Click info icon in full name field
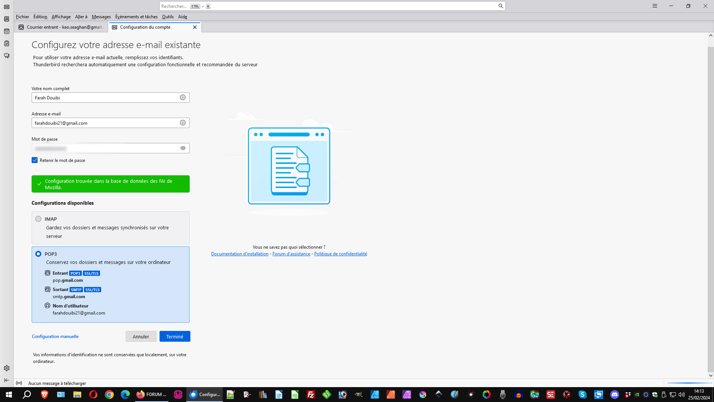The height and width of the screenshot is (402, 714). click(x=183, y=98)
